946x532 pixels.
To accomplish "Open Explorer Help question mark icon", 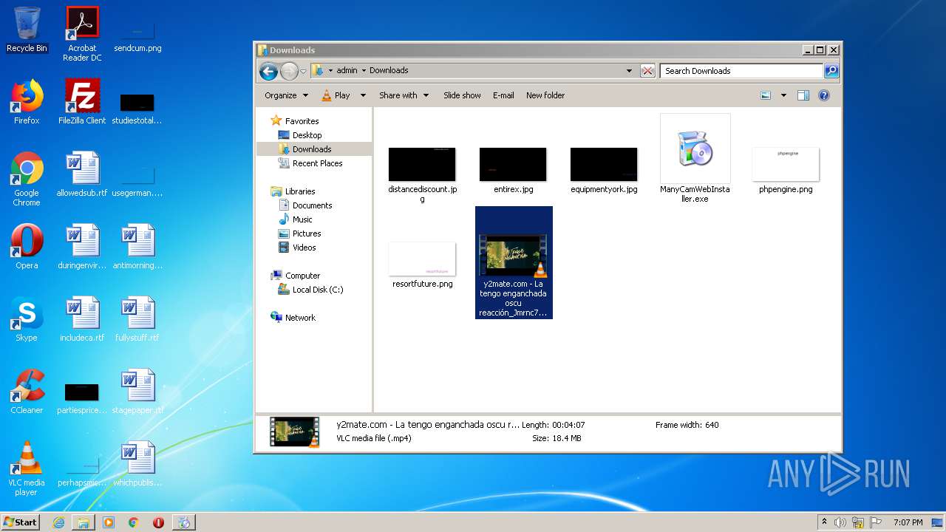I will (x=824, y=95).
